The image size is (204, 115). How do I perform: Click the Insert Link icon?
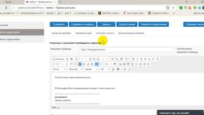coord(106,64)
